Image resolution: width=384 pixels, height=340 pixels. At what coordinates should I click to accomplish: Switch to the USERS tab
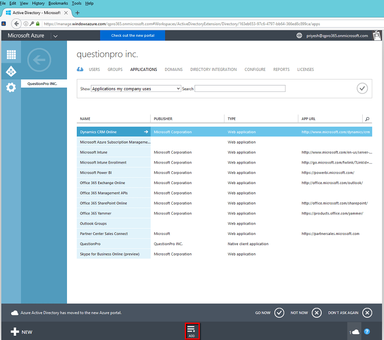pos(94,70)
